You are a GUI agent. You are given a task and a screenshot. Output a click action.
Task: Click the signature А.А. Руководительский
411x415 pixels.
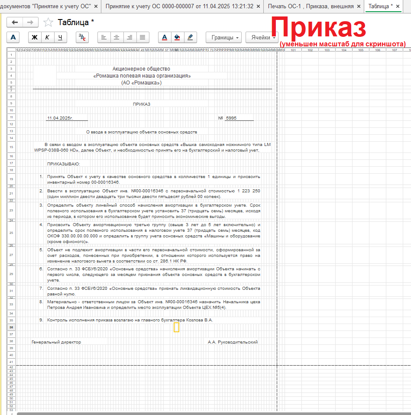[x=233, y=342]
